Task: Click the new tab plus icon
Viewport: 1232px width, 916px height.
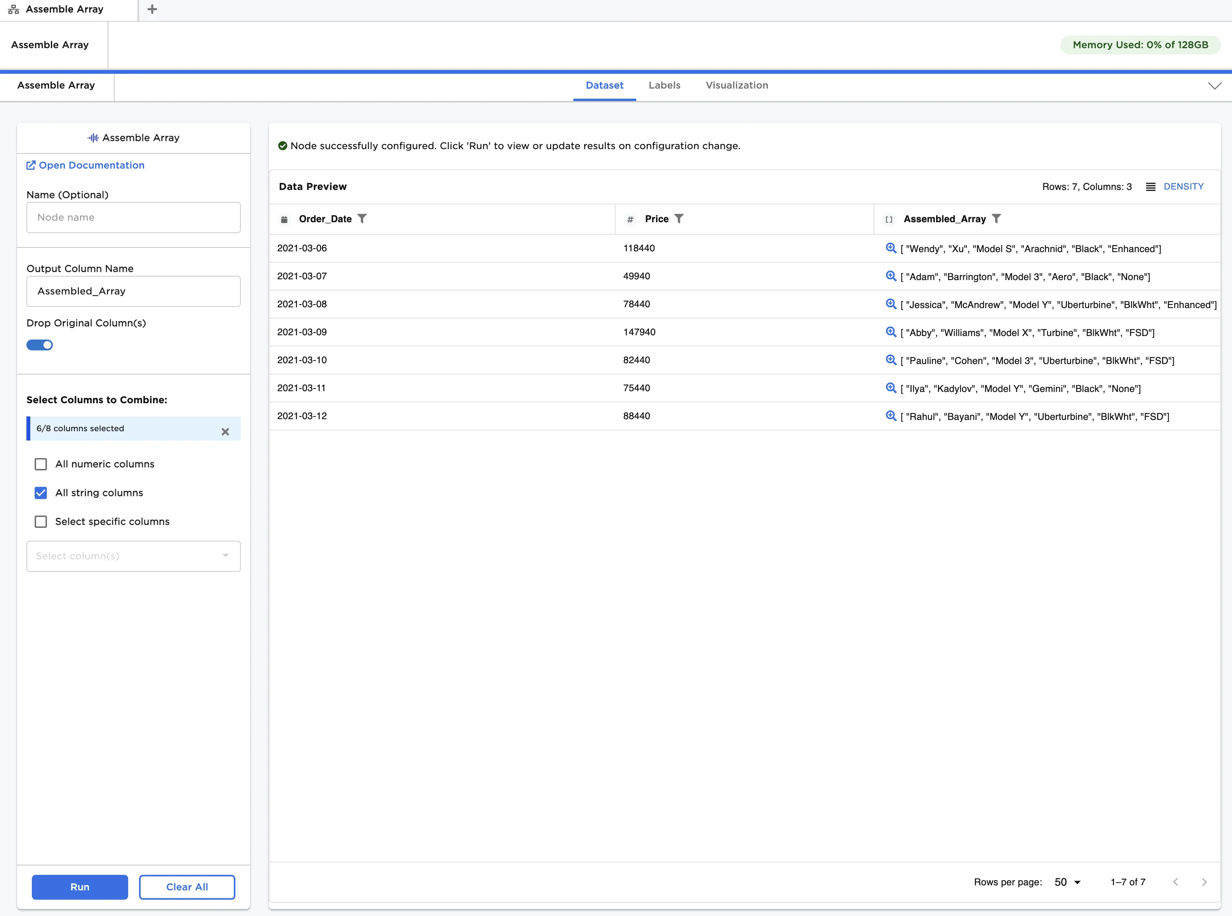Action: [x=153, y=9]
